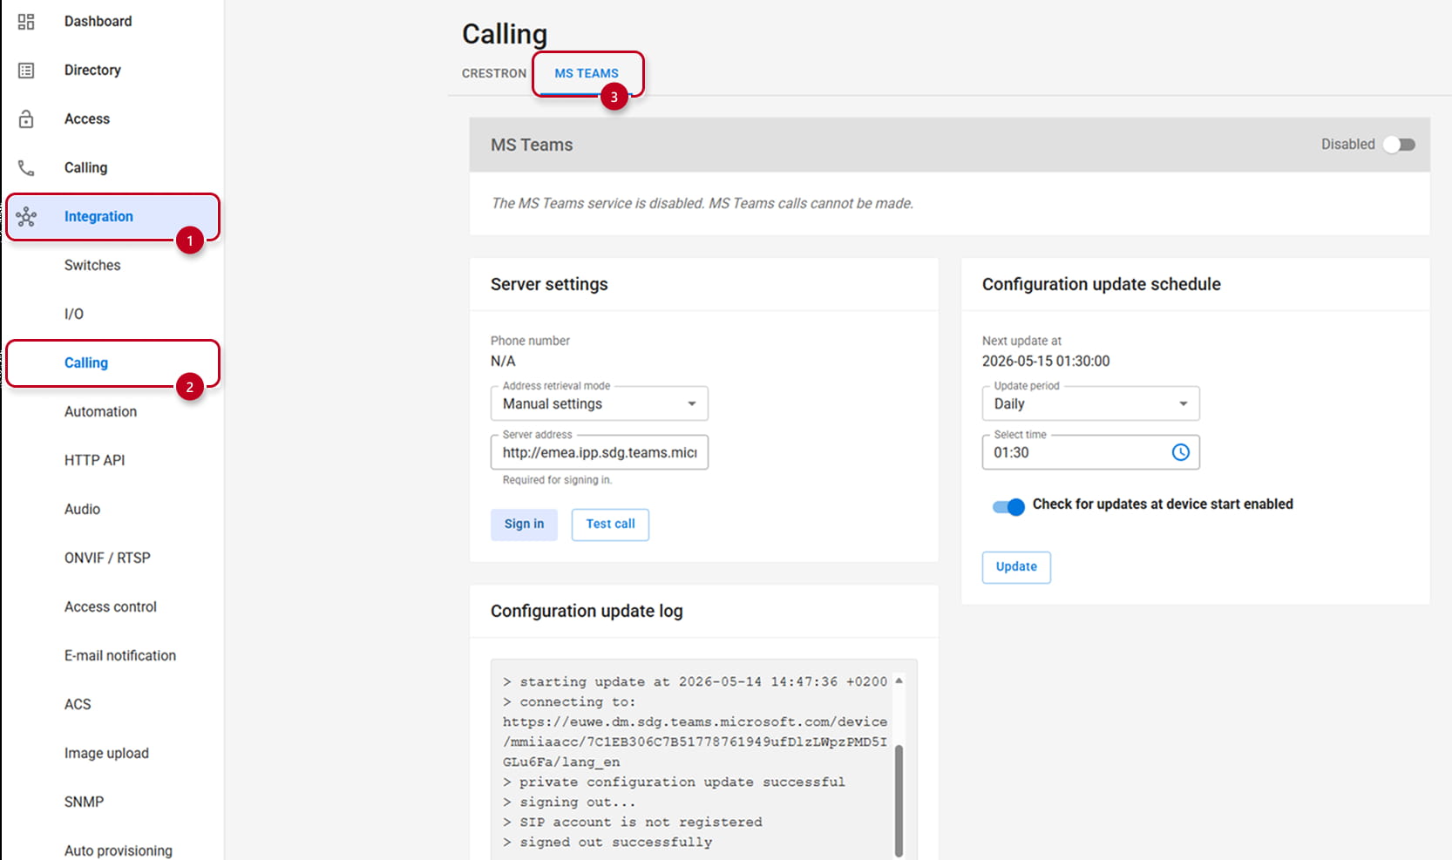1452x860 pixels.
Task: Open HTTP API submenu item
Action: pos(94,460)
